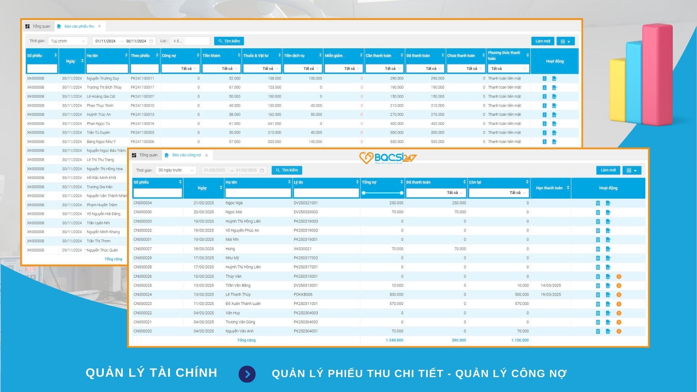Image resolution: width=697 pixels, height=392 pixels.
Task: Open Phương thức thanh toán filter dropdown
Action: 508,68
